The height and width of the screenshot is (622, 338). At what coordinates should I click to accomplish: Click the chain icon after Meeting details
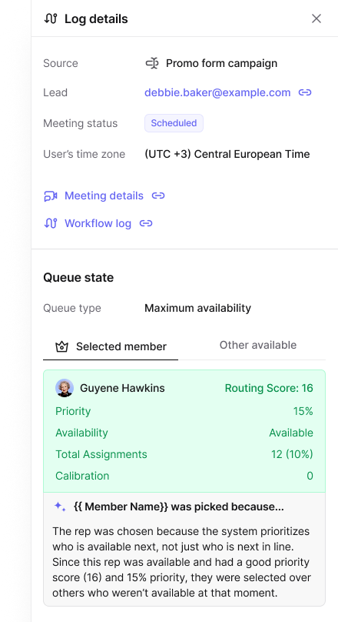[158, 196]
